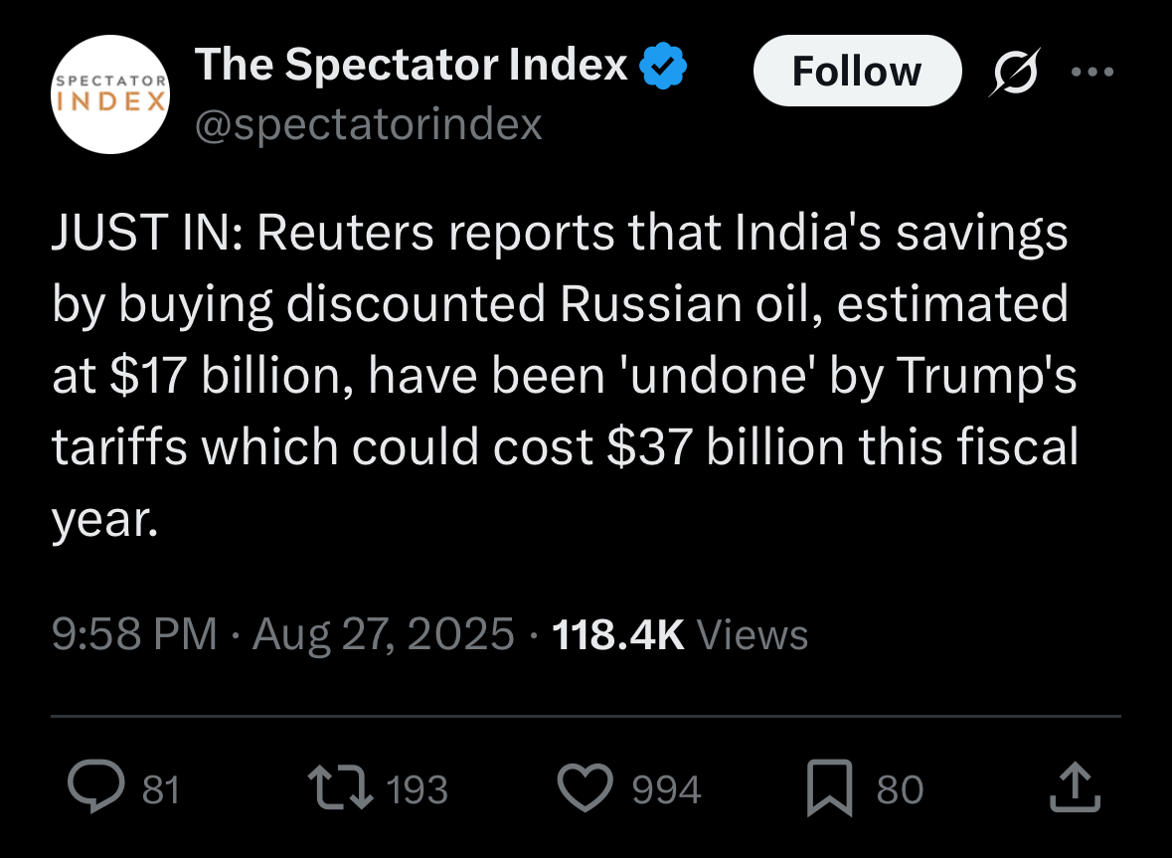Viewport: 1172px width, 858px height.
Task: Click the 994 likes count
Action: pos(667,790)
